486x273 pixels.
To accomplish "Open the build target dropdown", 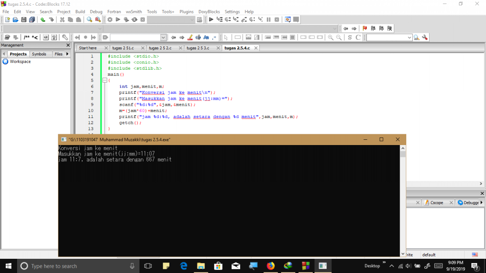I will [192, 19].
